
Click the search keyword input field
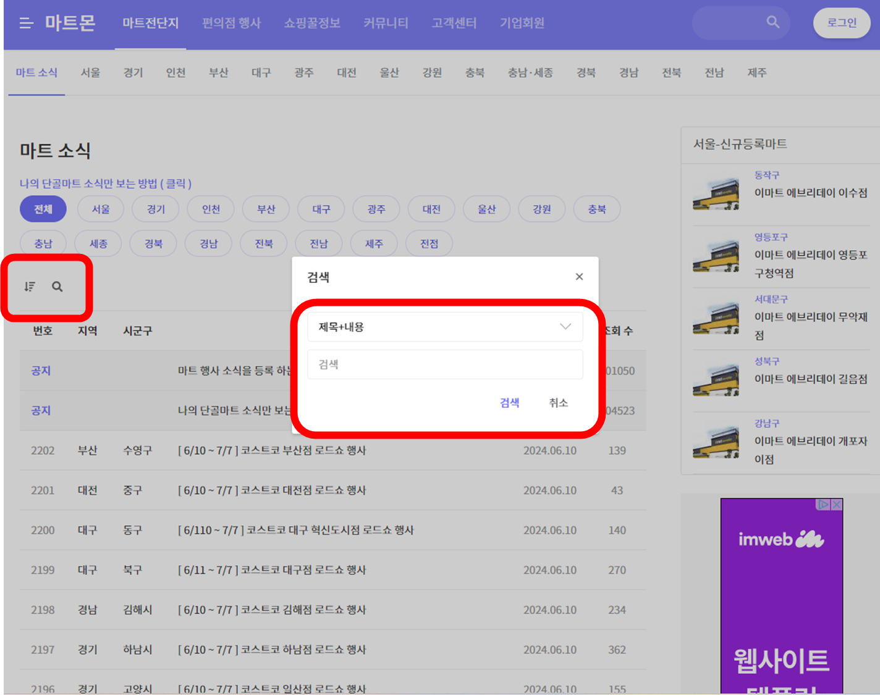pos(444,364)
